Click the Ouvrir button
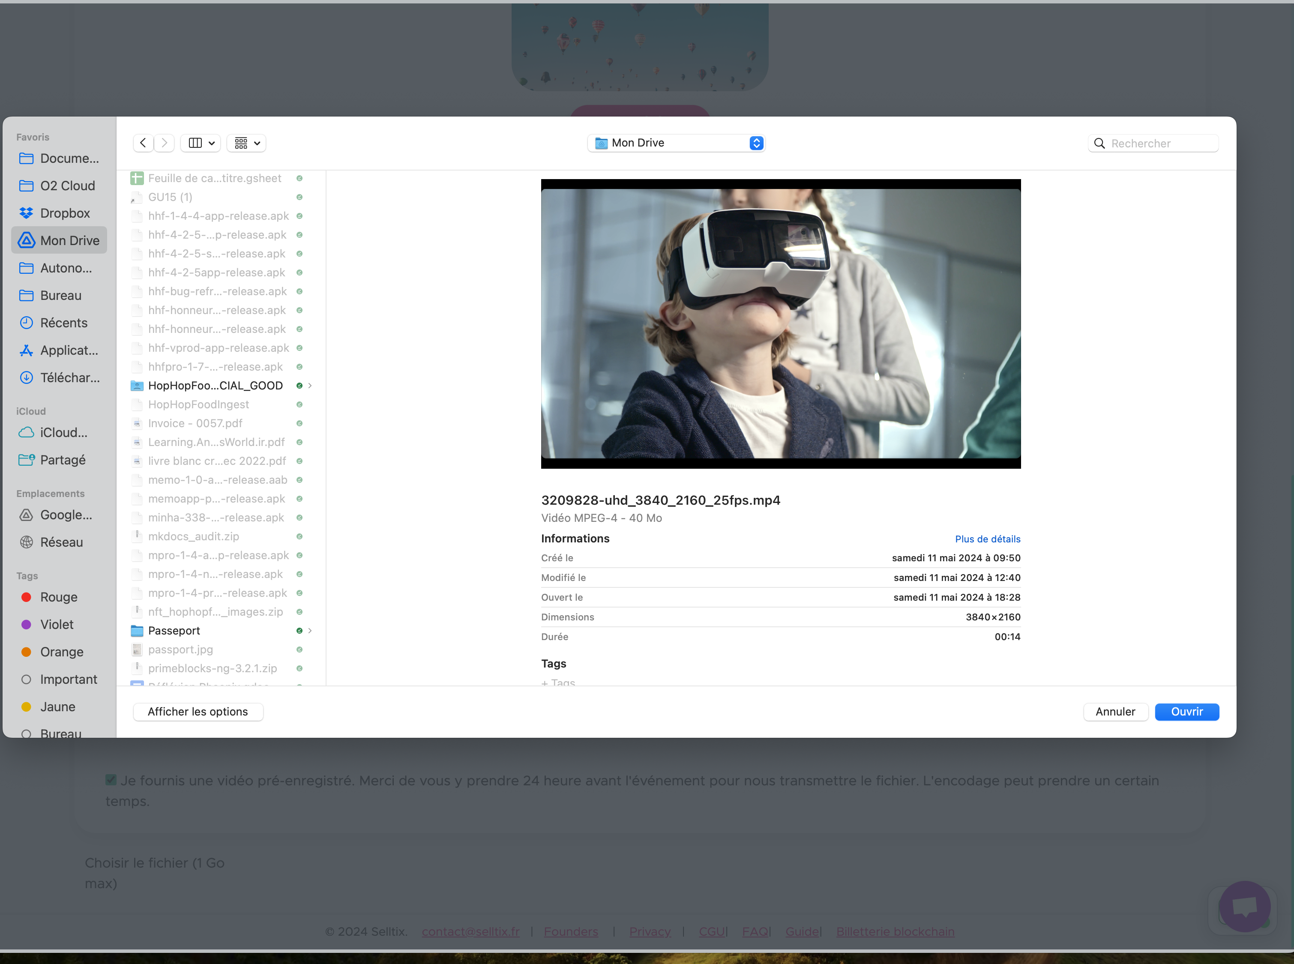This screenshot has width=1294, height=964. click(x=1186, y=712)
